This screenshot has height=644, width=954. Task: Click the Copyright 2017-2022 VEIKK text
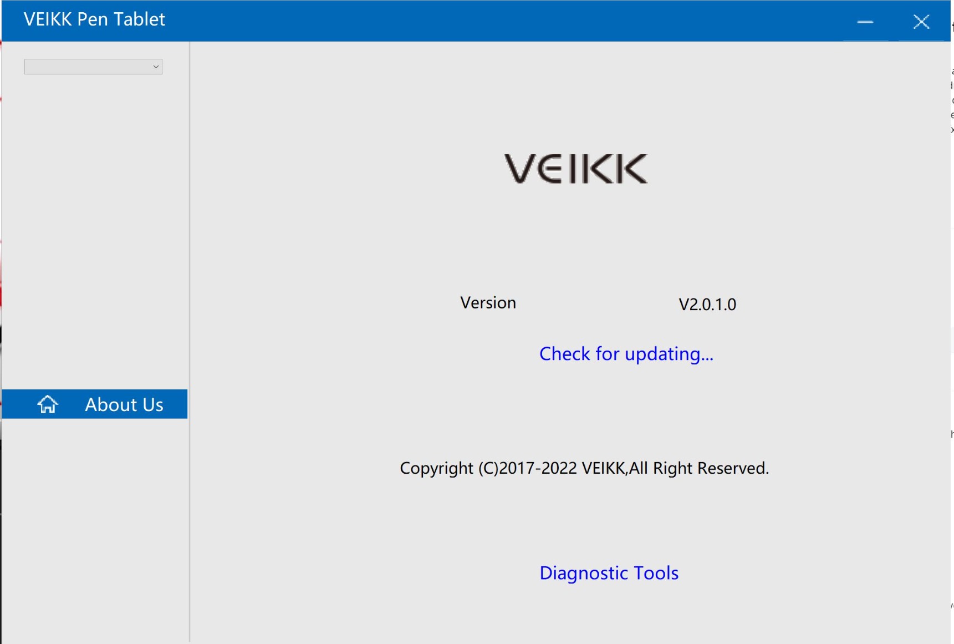(584, 468)
